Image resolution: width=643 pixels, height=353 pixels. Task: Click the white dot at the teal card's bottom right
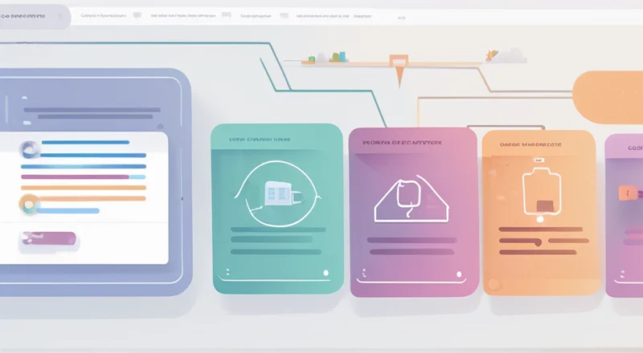tap(326, 274)
